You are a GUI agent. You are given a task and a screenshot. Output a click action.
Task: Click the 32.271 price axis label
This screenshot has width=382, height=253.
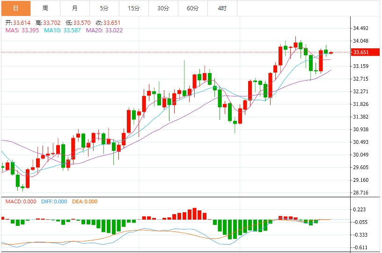361,92
